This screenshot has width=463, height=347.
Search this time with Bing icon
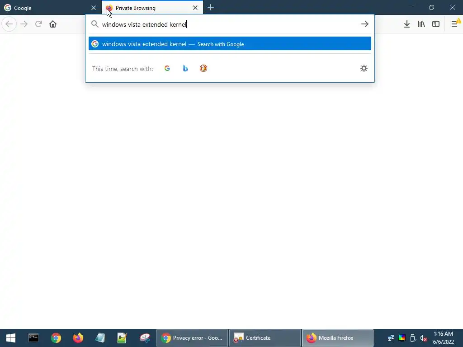(x=185, y=69)
